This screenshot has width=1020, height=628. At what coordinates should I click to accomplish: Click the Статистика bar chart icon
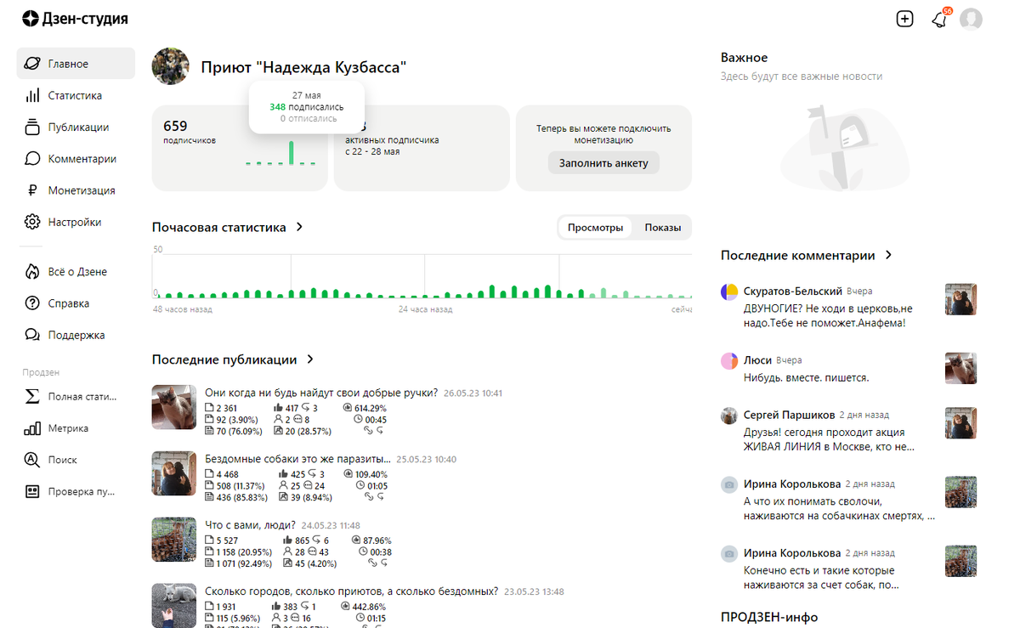[x=32, y=95]
